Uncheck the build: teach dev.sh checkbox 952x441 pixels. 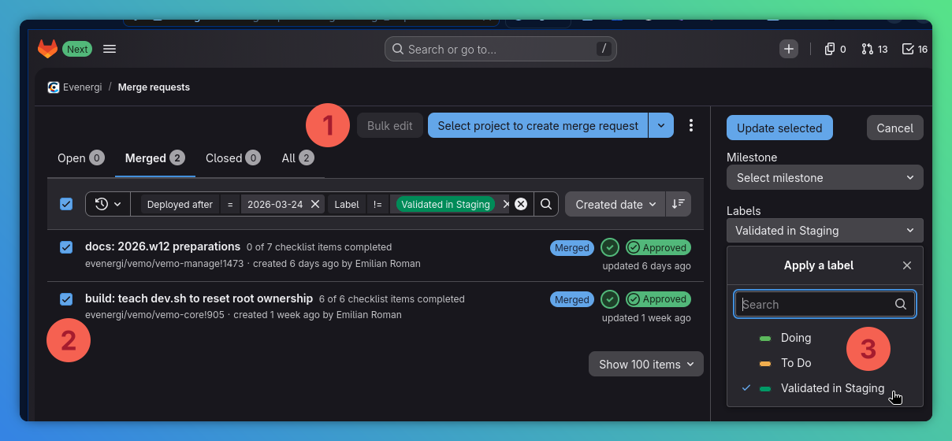66,299
